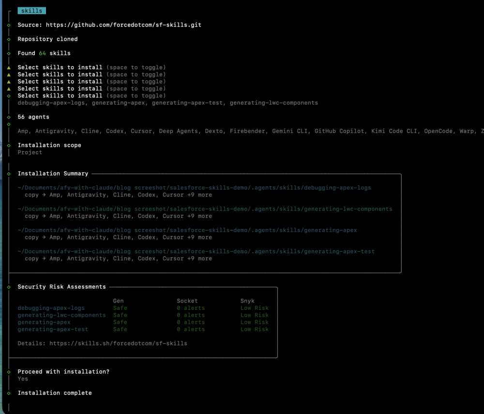Click "Proceed with installation?" prompt

point(63,372)
